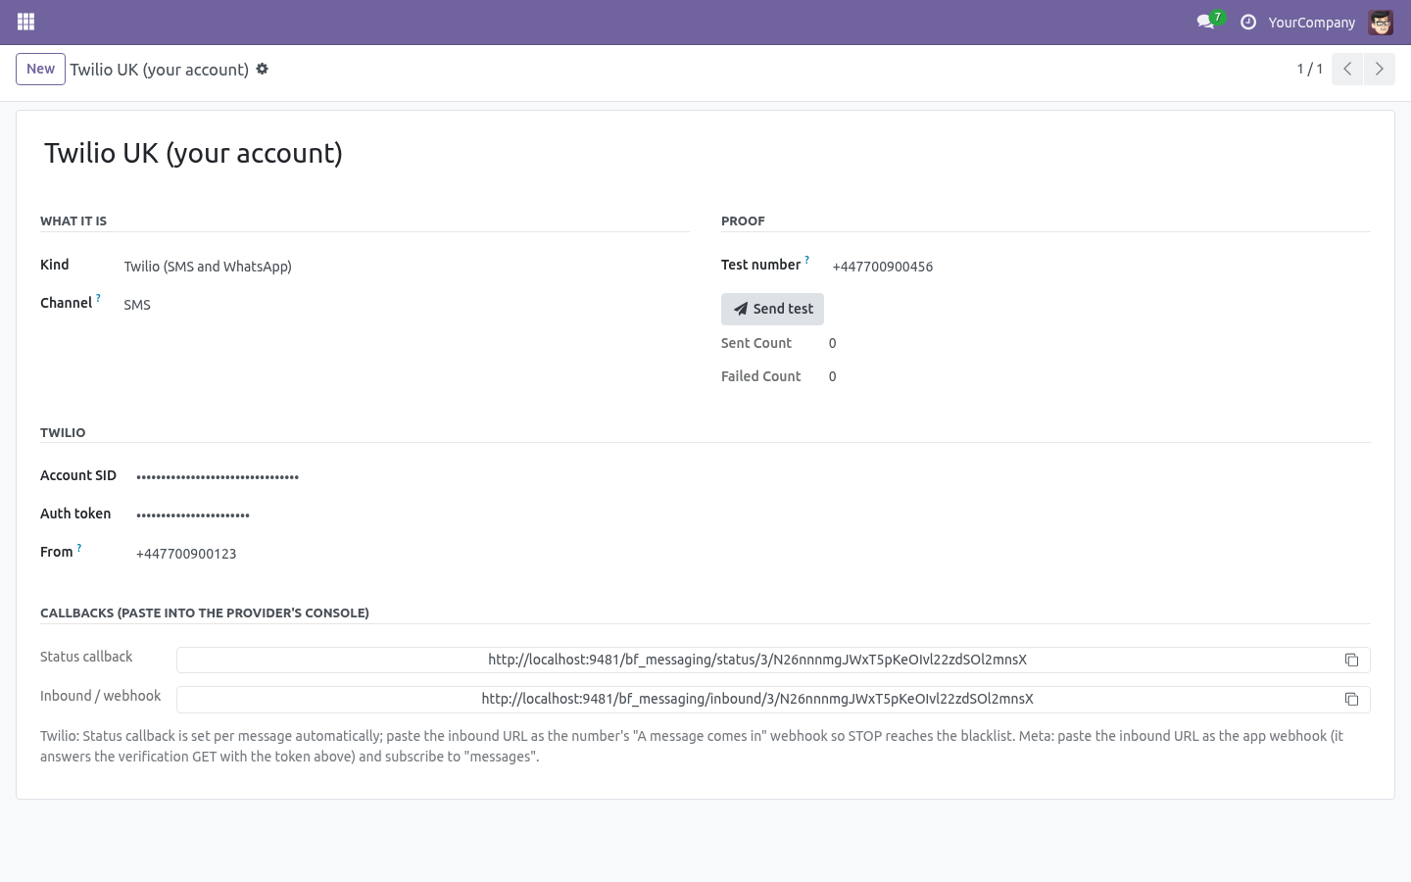Viewport: 1411px width, 882px height.
Task: Click the Failed Count value
Action: [x=833, y=376]
